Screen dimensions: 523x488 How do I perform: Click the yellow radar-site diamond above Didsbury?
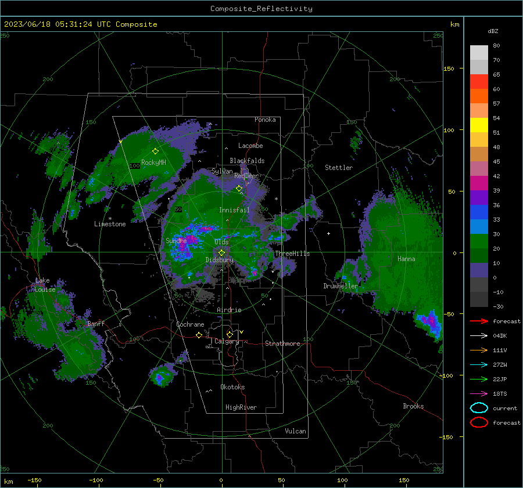click(x=221, y=253)
